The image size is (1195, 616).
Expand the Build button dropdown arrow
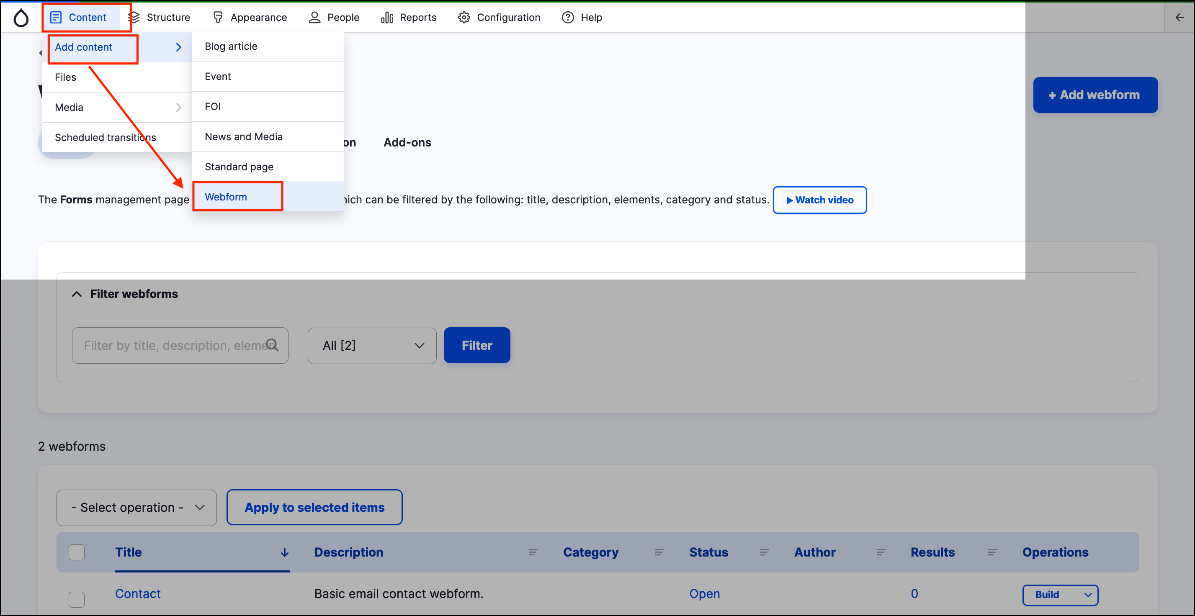(1088, 595)
